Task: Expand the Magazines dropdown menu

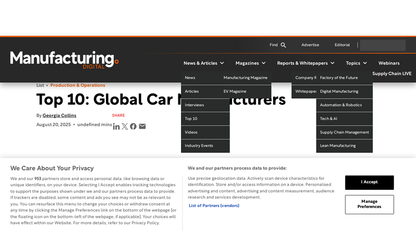Action: [251, 63]
